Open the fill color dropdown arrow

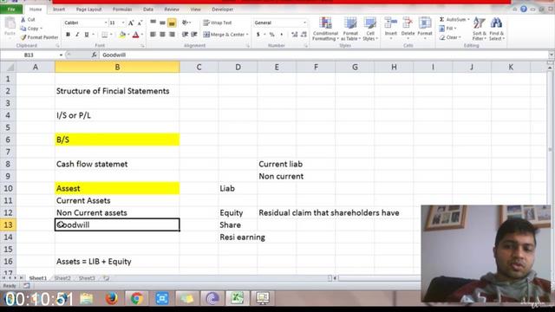(128, 35)
